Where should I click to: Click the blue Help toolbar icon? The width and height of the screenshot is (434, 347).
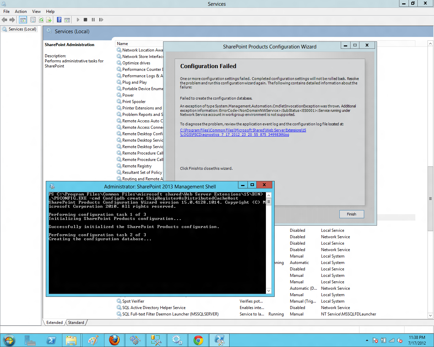59,20
